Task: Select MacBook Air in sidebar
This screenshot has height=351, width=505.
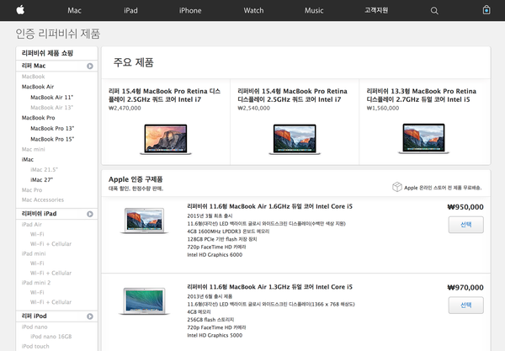Action: tap(38, 87)
